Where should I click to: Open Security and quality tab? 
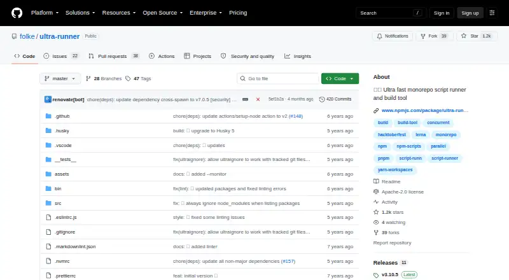pos(248,56)
